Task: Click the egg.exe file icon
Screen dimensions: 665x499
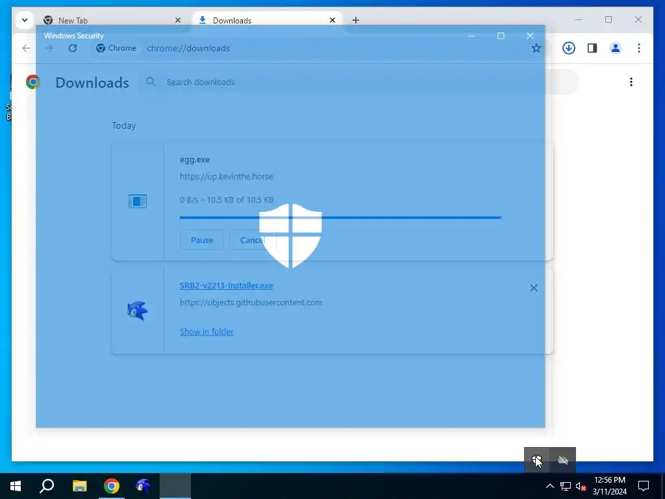Action: (138, 201)
